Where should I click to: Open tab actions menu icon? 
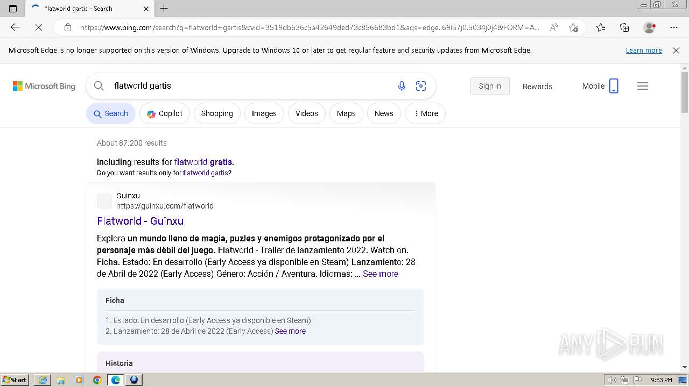[x=13, y=9]
